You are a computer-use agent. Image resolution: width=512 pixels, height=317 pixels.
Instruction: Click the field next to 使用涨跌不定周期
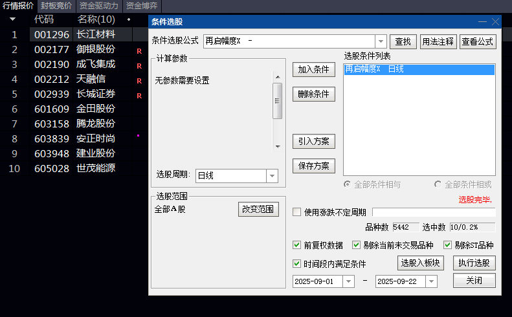(434, 212)
